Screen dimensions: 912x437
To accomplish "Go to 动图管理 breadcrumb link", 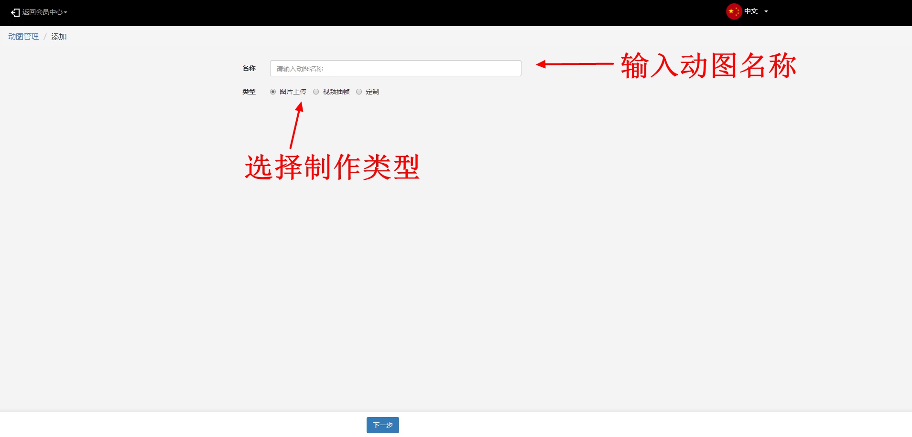I will pos(23,37).
